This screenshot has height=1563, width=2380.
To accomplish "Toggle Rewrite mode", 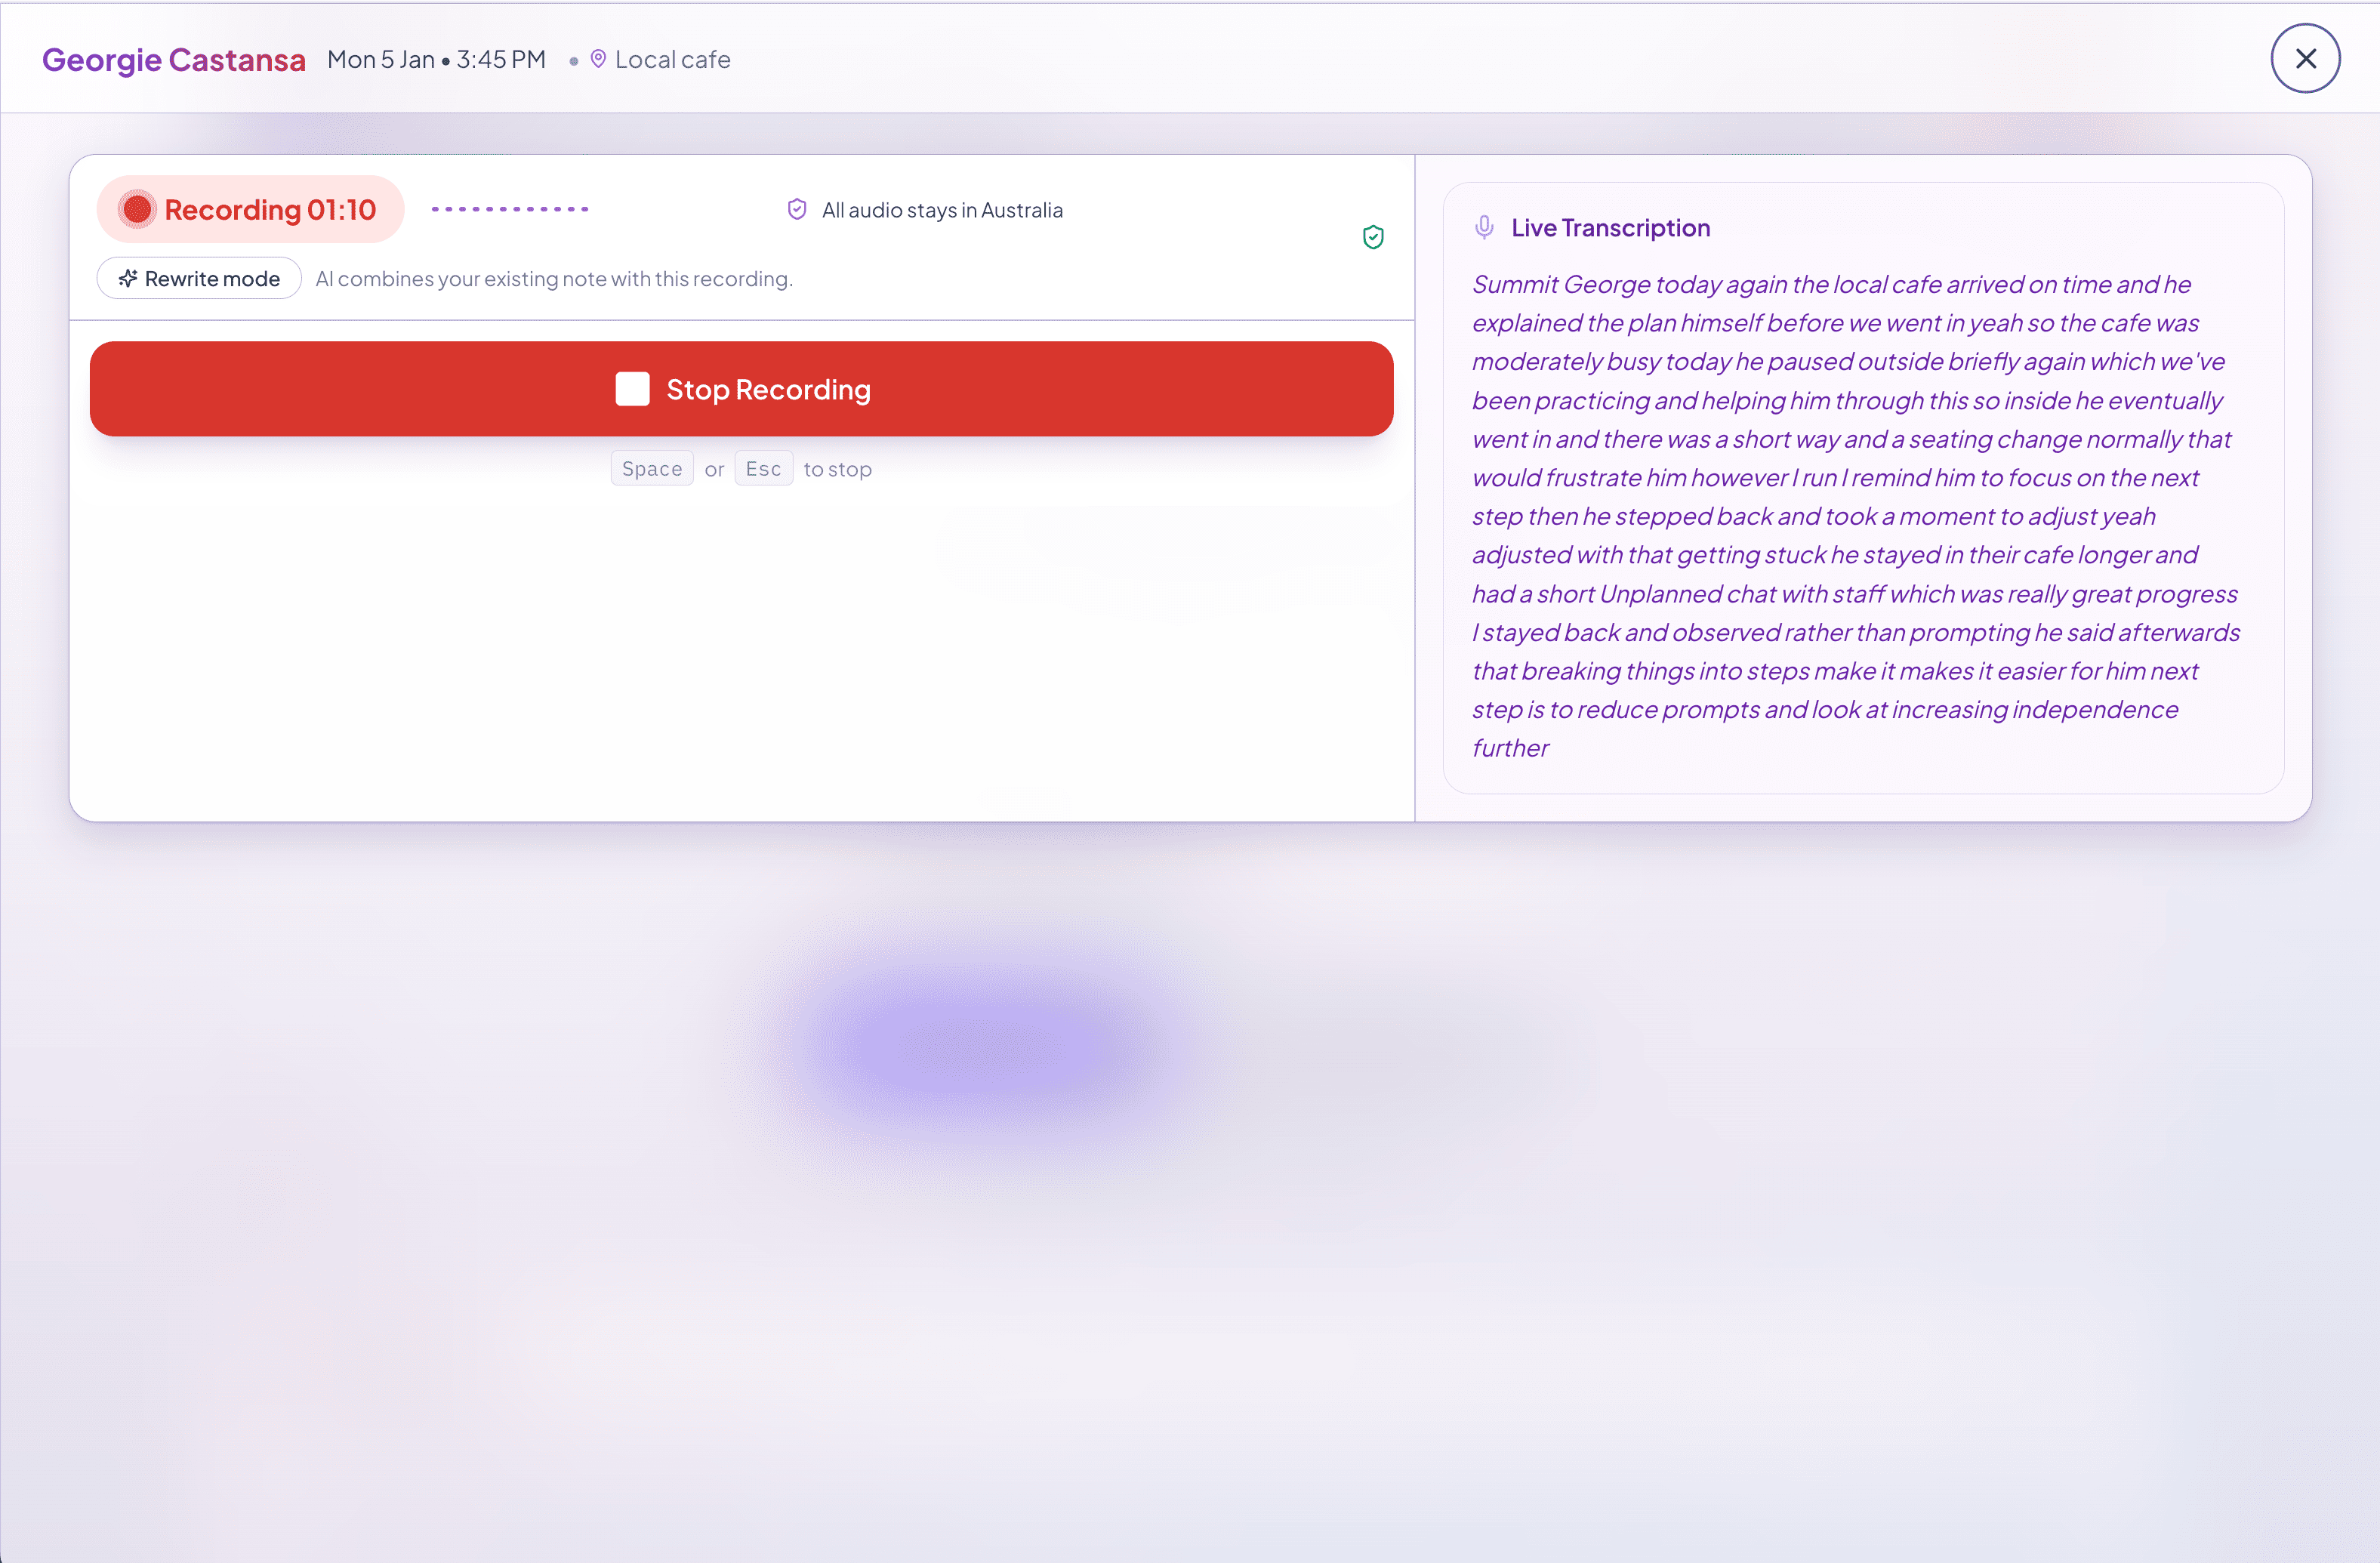I will tap(200, 278).
